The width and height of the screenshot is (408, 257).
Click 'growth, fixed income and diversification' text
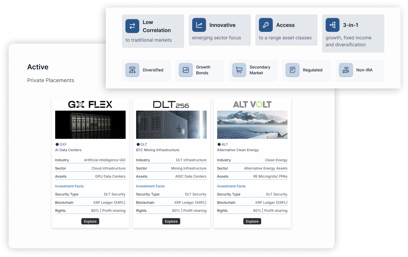(x=348, y=41)
